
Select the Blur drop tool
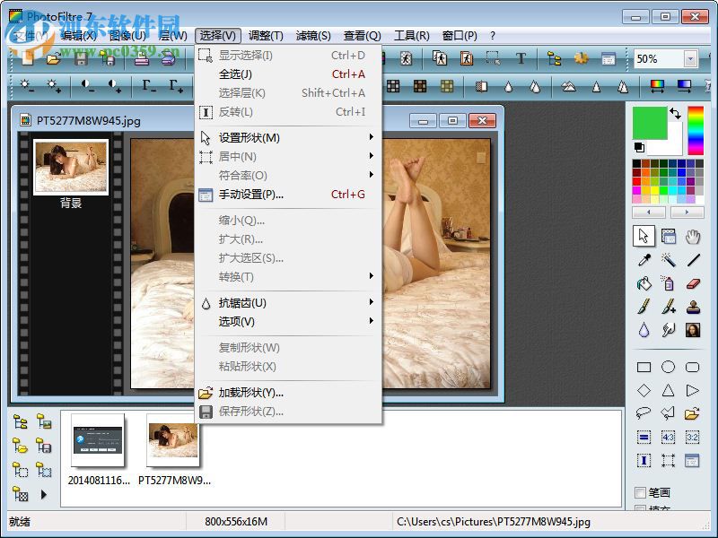(644, 329)
